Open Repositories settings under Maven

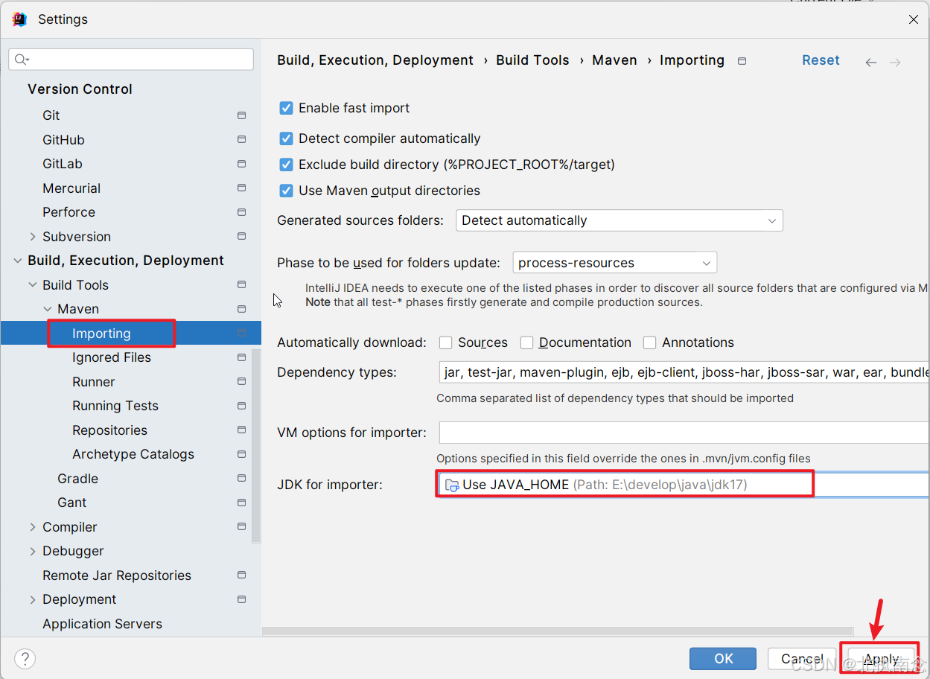(109, 430)
